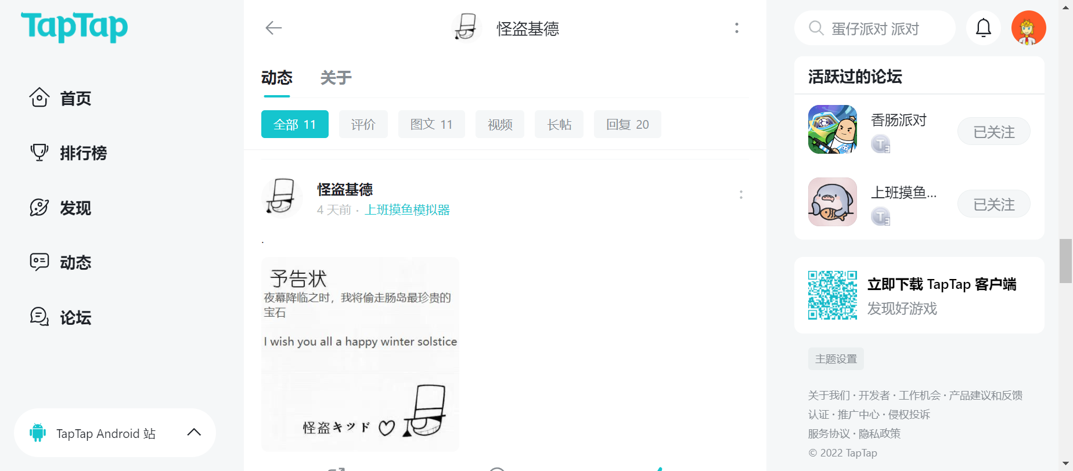Open 产品建议和反馈 footer link
1073x471 pixels.
coord(986,396)
